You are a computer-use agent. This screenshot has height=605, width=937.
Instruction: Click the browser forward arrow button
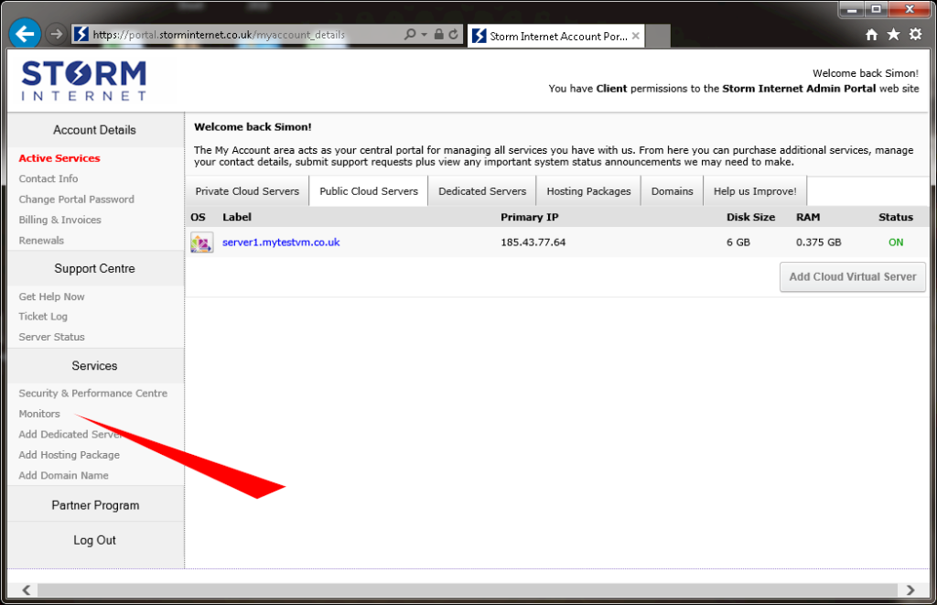(56, 34)
